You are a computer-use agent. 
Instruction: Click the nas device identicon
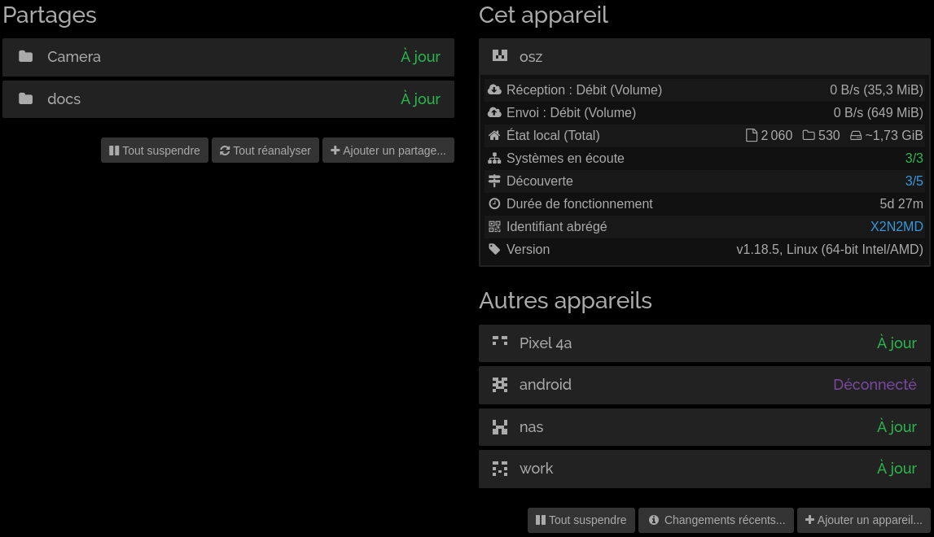pos(500,427)
